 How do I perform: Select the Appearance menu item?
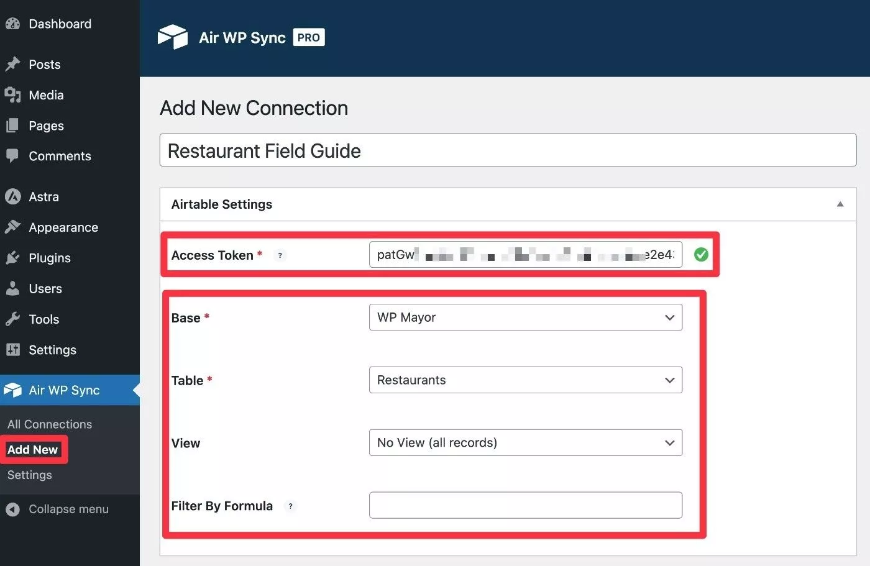point(70,227)
